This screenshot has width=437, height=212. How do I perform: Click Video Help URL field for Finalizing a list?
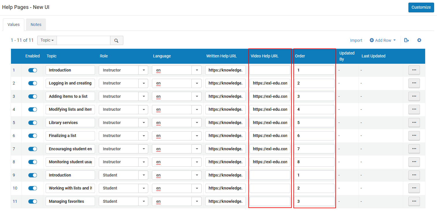point(270,136)
